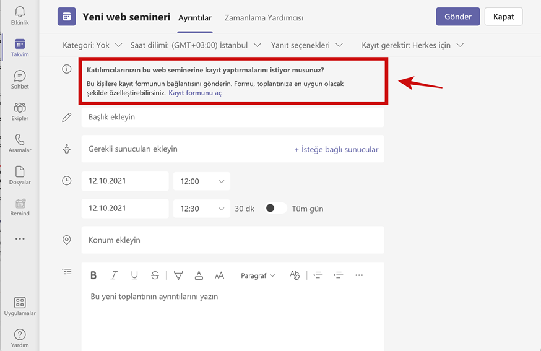Apply italic formatting
The width and height of the screenshot is (541, 351).
pos(113,275)
